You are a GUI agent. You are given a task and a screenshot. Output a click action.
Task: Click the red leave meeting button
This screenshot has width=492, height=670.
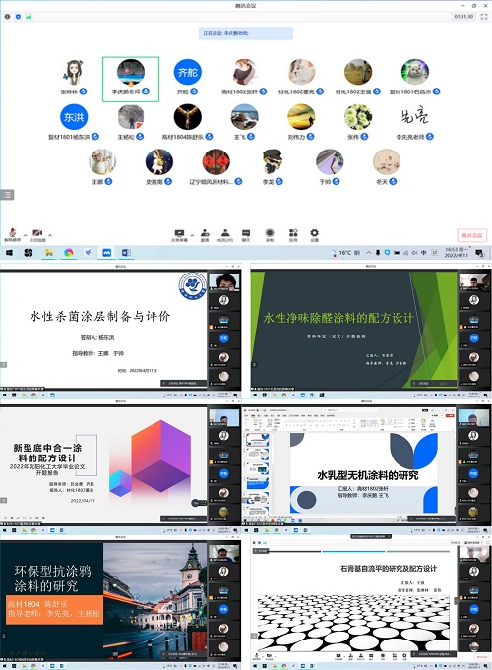point(472,235)
